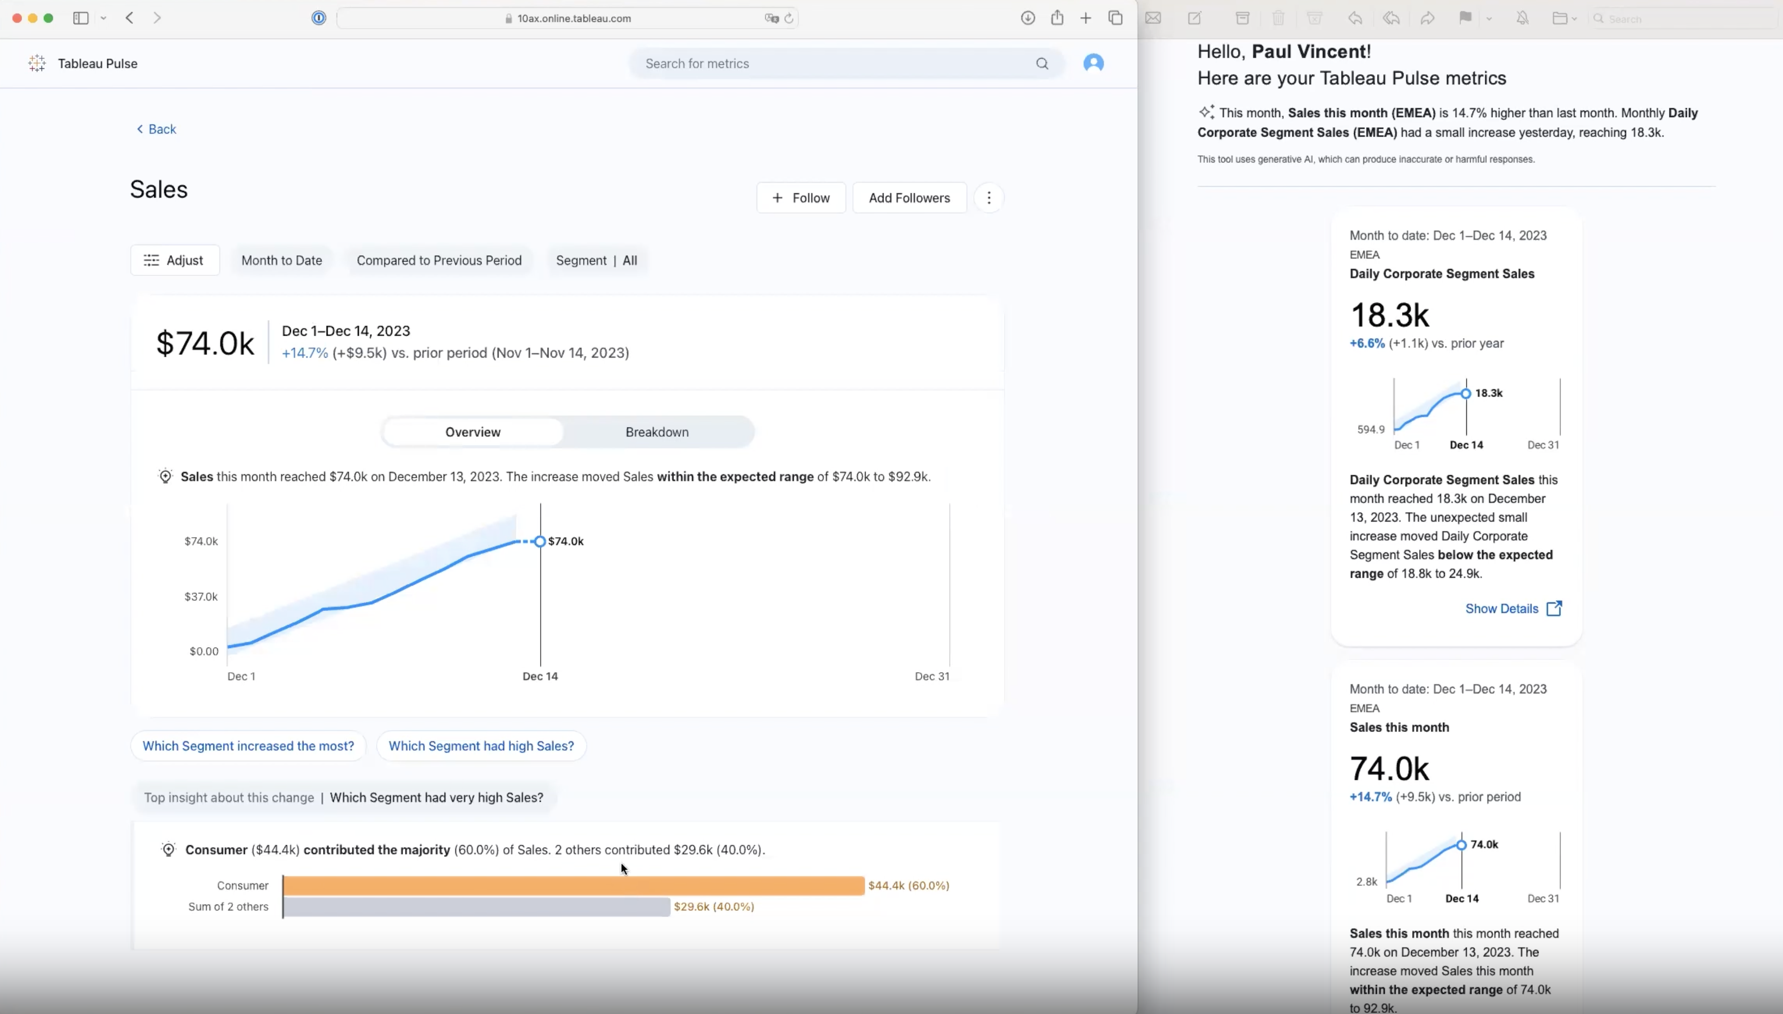The width and height of the screenshot is (1783, 1014).
Task: Open Compared to Previous Period filter
Action: point(439,261)
